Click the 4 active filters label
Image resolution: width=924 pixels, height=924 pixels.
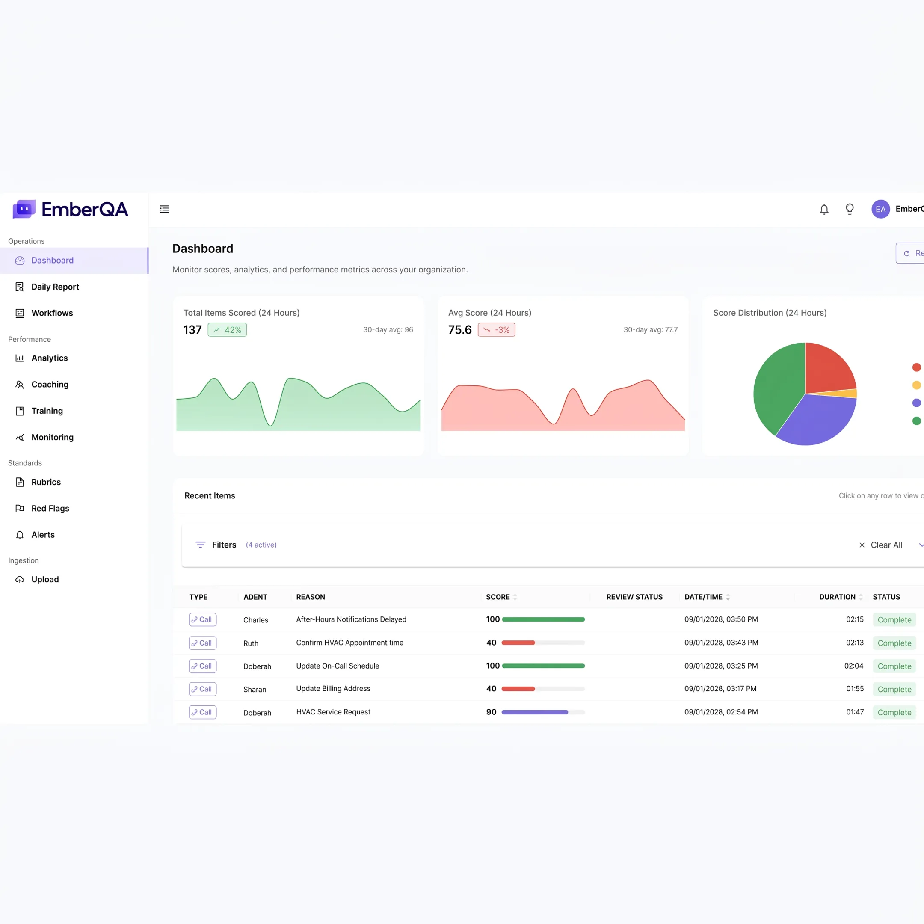[261, 545]
